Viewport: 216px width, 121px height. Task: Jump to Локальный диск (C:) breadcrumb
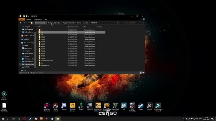click(x=54, y=23)
